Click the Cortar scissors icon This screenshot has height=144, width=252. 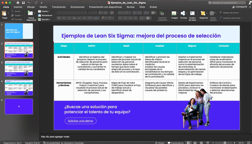12,11
